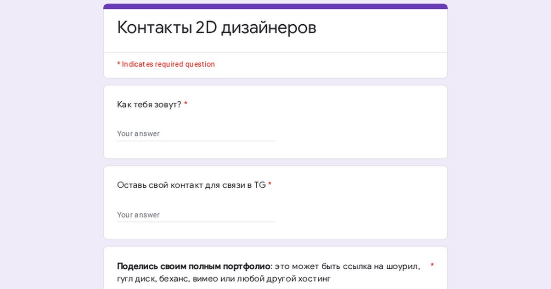
Task: Click the answer field under "Как тебя зовут?"
Action: tap(196, 134)
